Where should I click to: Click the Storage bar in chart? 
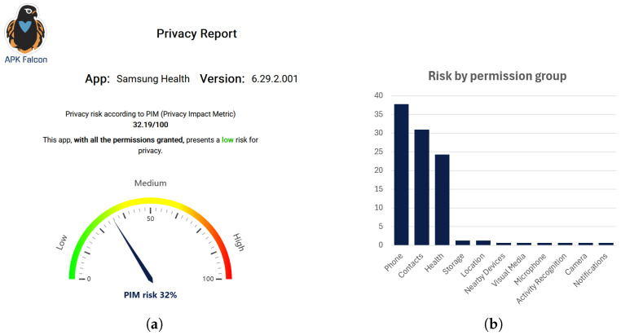pos(463,243)
